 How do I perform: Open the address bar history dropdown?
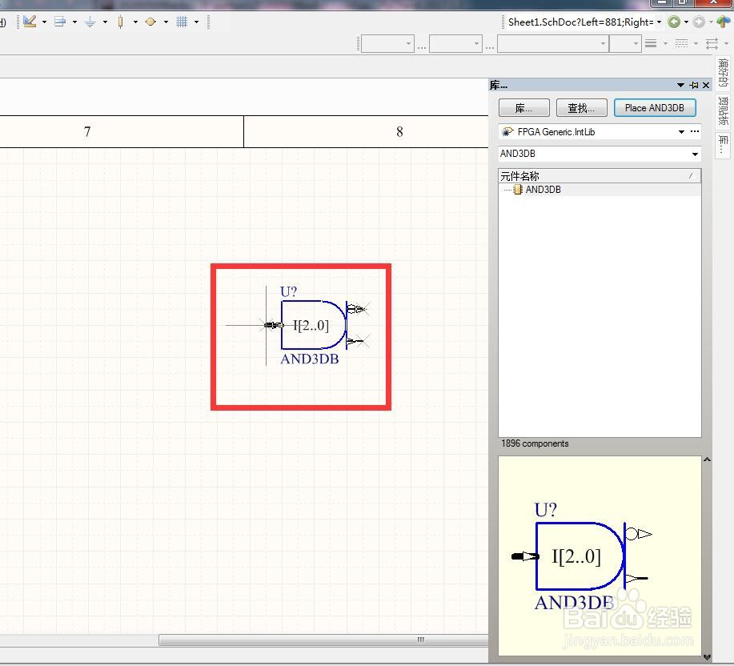pos(659,22)
